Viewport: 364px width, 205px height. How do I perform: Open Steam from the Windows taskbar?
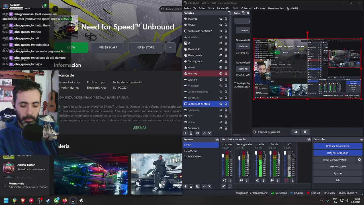(x=48, y=200)
